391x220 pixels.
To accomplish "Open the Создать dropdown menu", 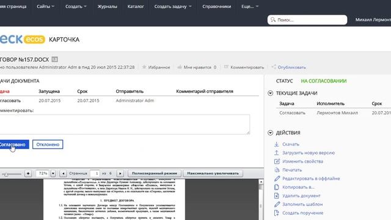I will click(76, 7).
